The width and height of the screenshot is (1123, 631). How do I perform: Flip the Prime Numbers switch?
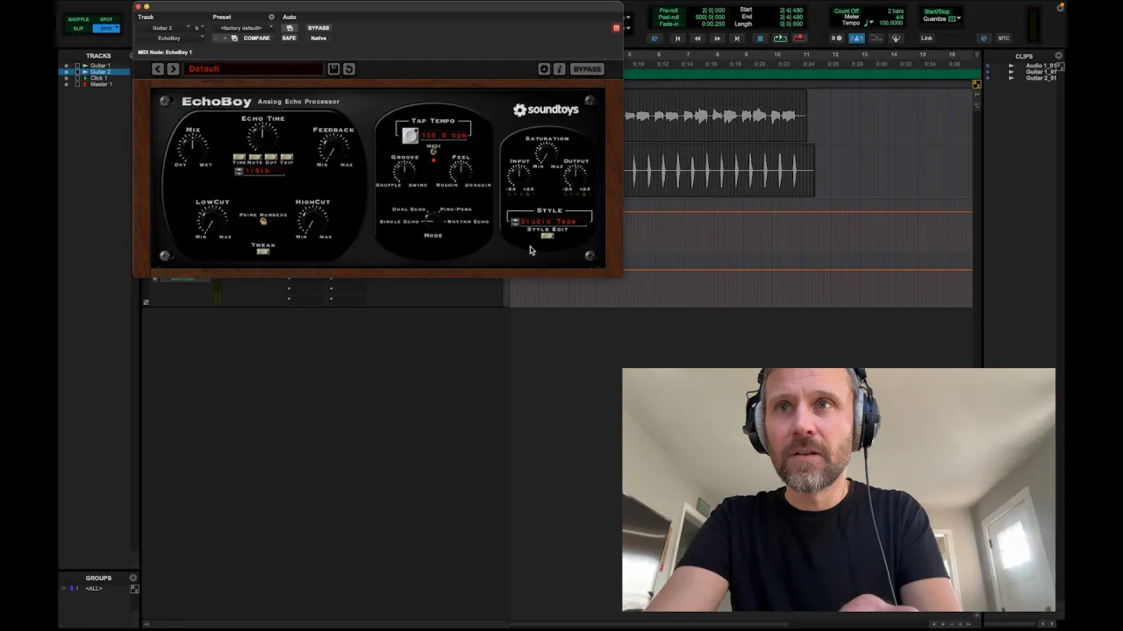point(263,221)
